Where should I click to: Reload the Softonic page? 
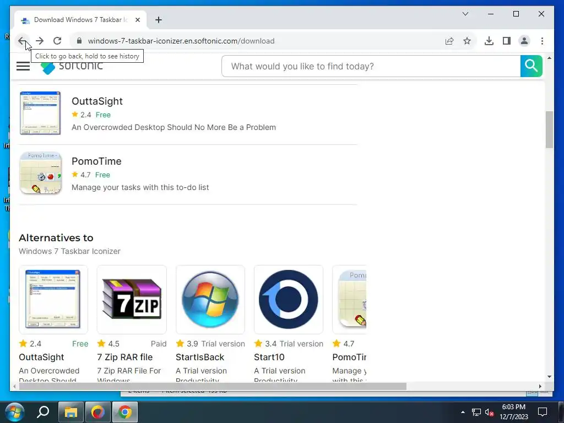tap(57, 41)
